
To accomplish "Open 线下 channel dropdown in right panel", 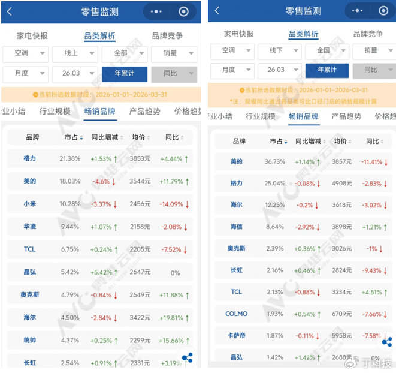I will coord(280,52).
